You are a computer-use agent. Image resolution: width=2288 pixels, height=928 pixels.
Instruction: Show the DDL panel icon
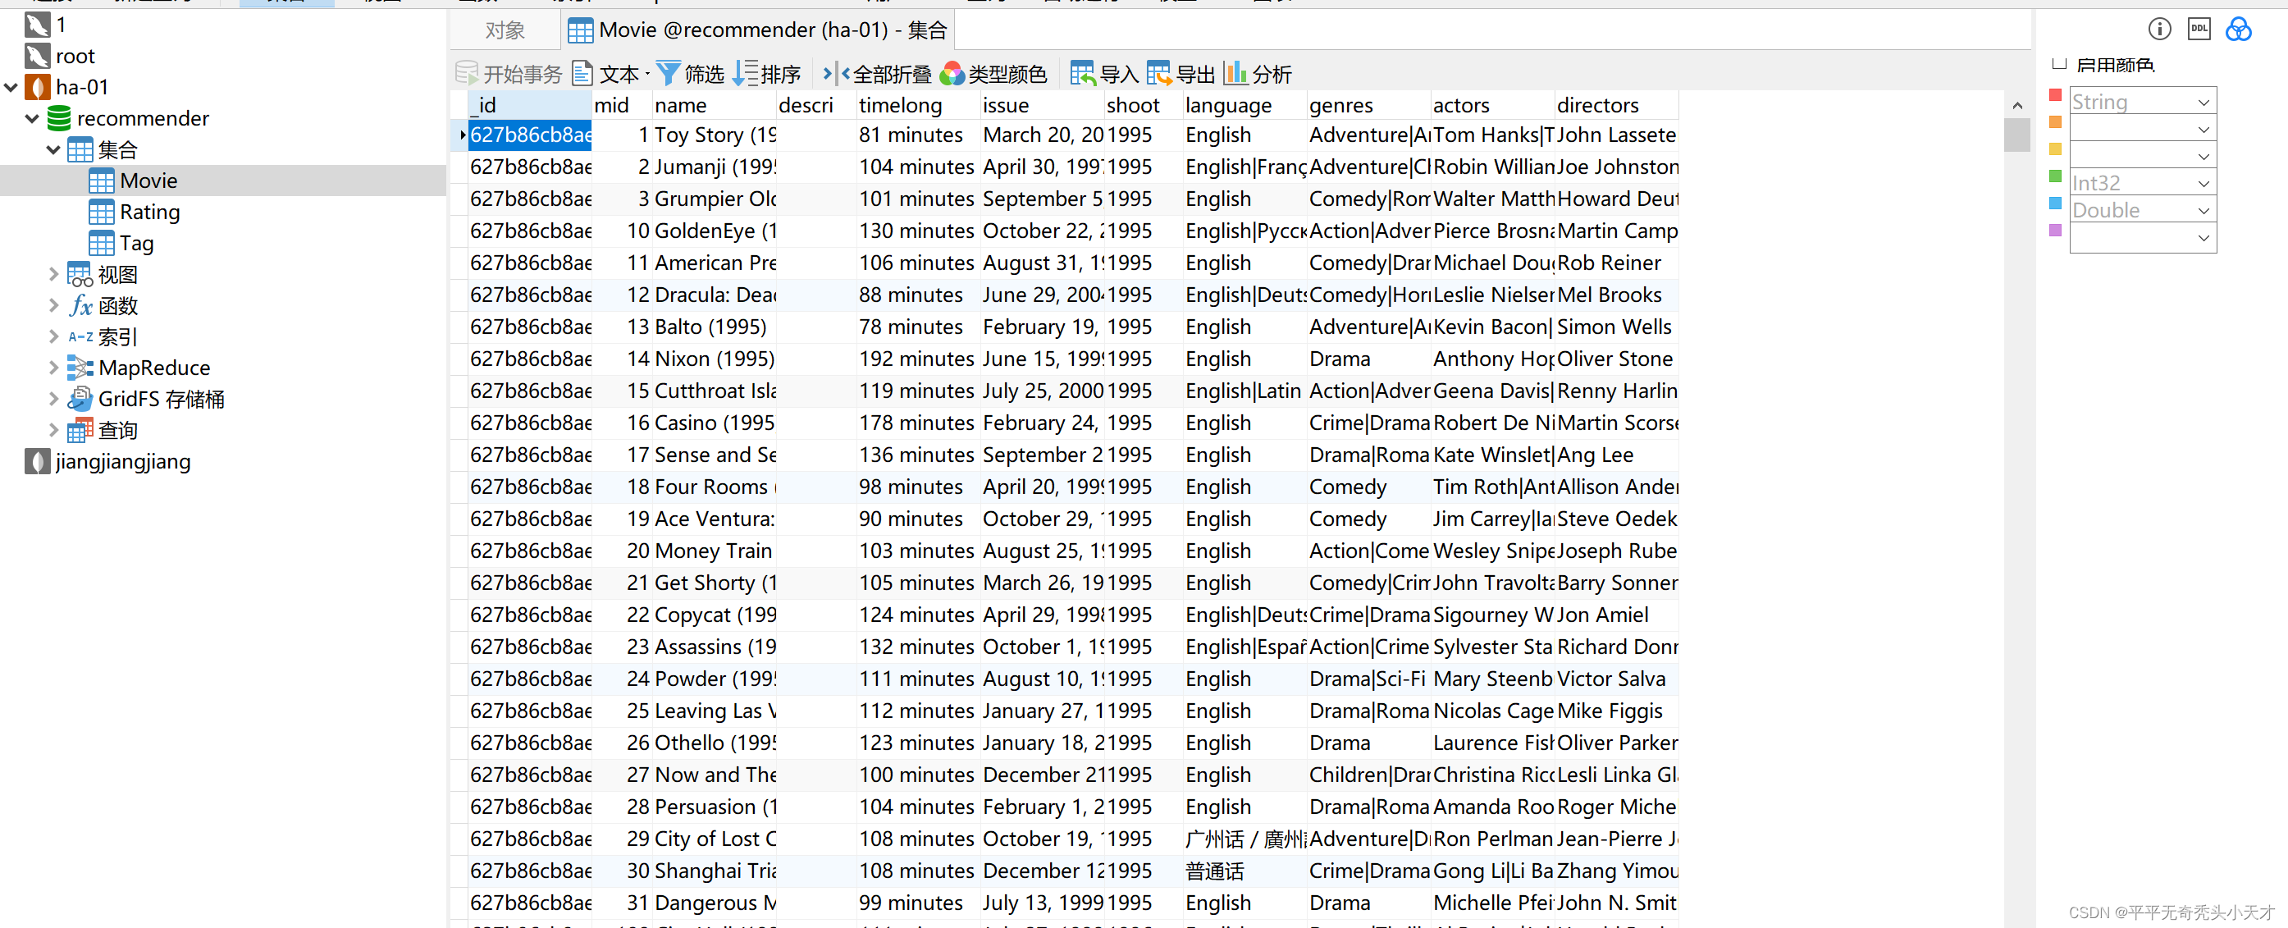(x=2199, y=29)
